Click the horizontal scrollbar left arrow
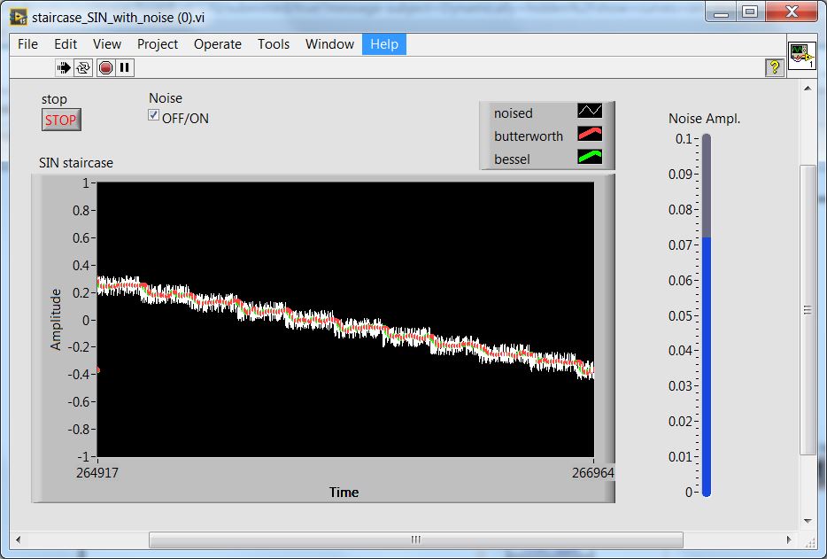Viewport: 827px width, 559px height. point(19,540)
